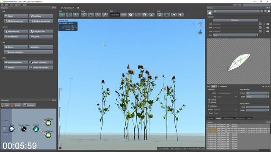Click the red dot icon in the Edit group
This screenshot has width=271, height=152.
pos(138,15)
